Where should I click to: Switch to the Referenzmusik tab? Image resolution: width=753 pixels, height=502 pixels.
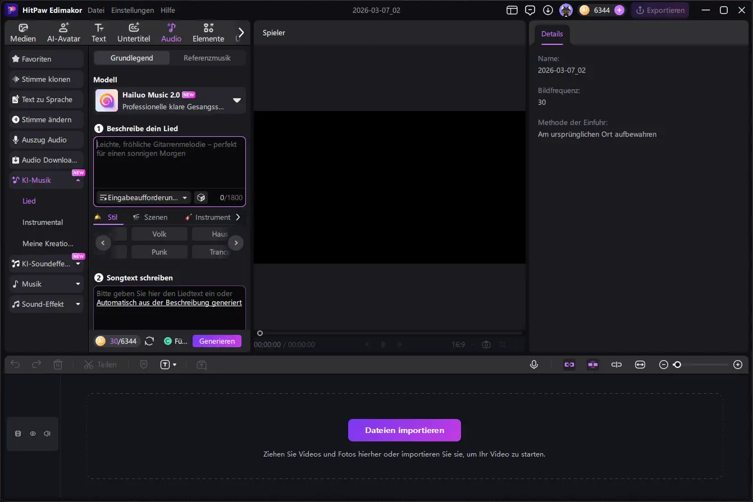point(207,58)
